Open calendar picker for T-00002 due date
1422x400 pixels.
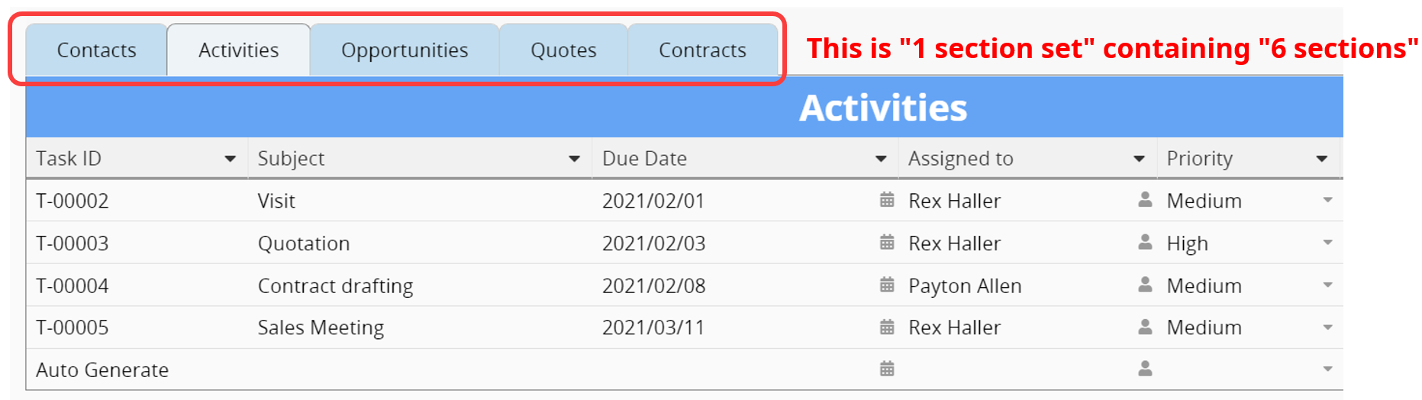pos(886,200)
